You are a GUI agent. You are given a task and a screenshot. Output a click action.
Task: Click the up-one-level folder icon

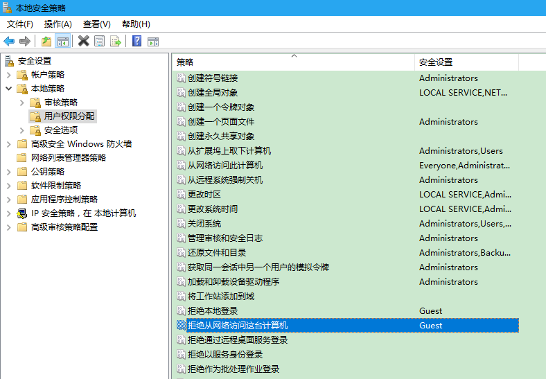click(x=46, y=41)
